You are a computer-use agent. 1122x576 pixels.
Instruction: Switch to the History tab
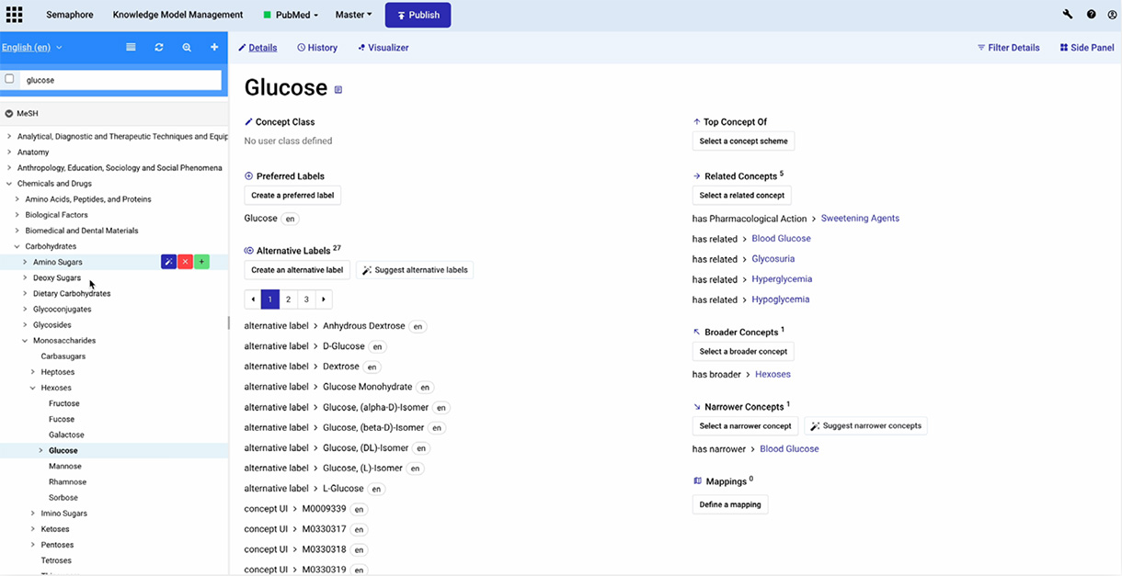[x=317, y=47]
